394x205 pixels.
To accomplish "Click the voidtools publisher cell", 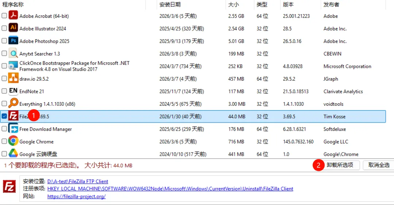I will pyautogui.click(x=333, y=104).
